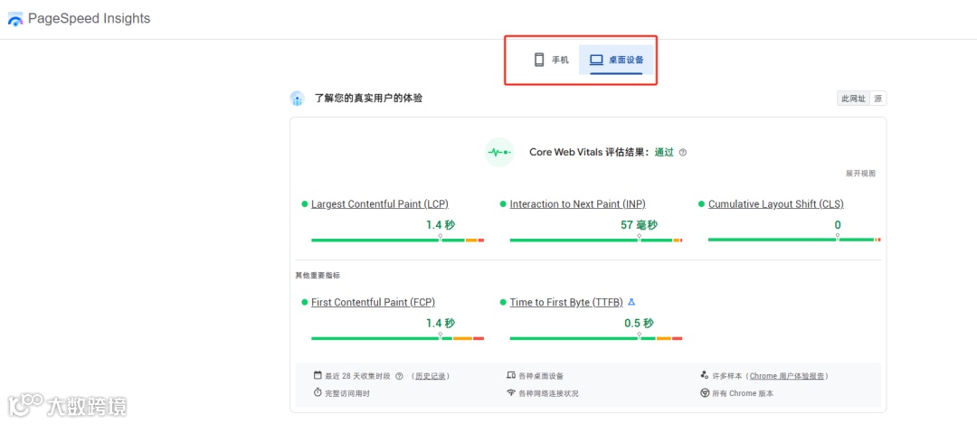Click the experimental flask icon beside TTFB
This screenshot has height=424, width=977.
(631, 302)
